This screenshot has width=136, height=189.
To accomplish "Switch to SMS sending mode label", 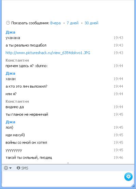I will point(25,168).
